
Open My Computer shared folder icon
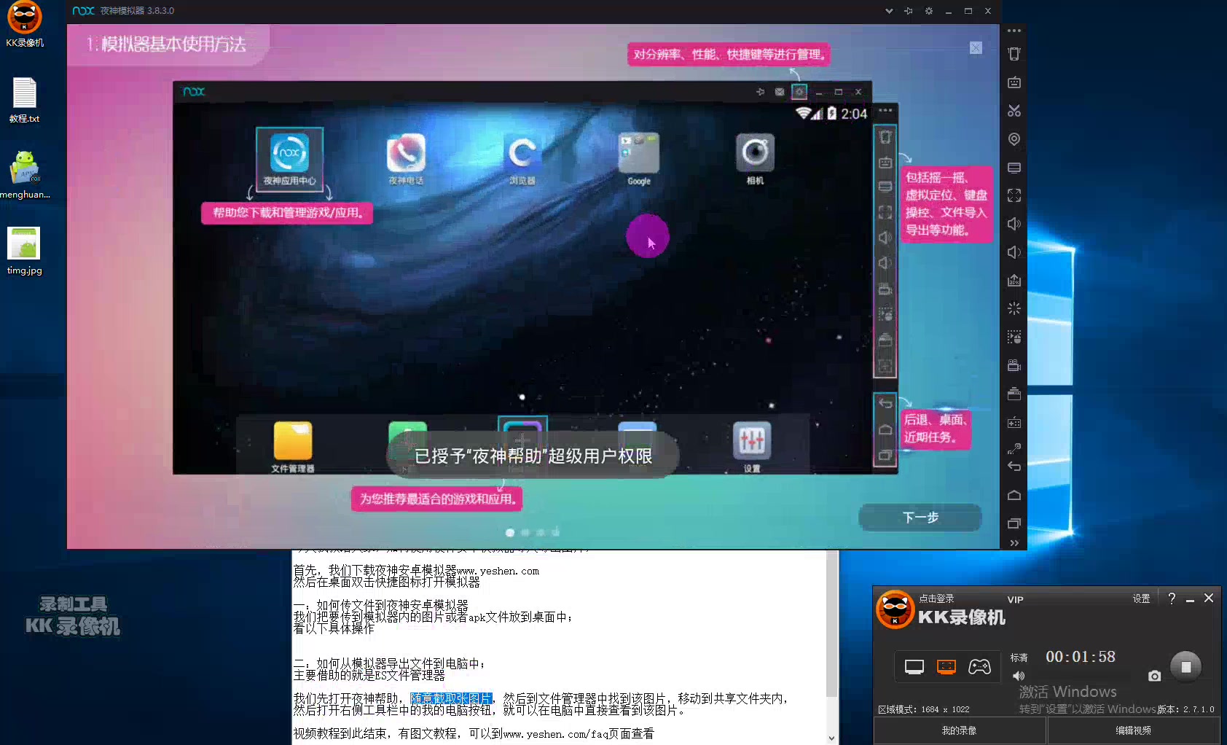click(1014, 168)
